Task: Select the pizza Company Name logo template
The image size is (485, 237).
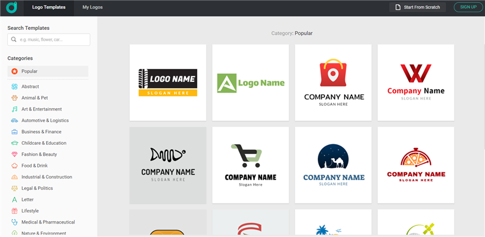Action: (416, 166)
